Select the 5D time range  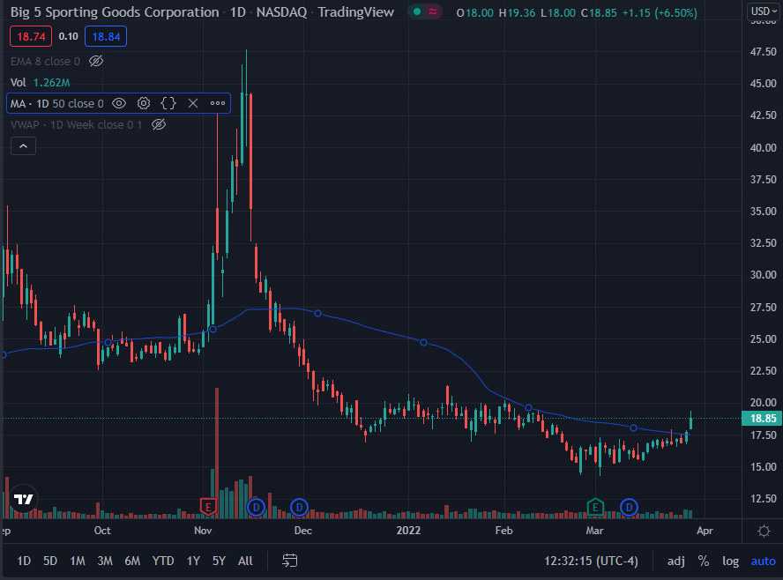point(50,561)
